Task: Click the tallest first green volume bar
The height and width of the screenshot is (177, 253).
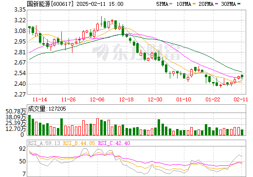Action: pos(29,125)
